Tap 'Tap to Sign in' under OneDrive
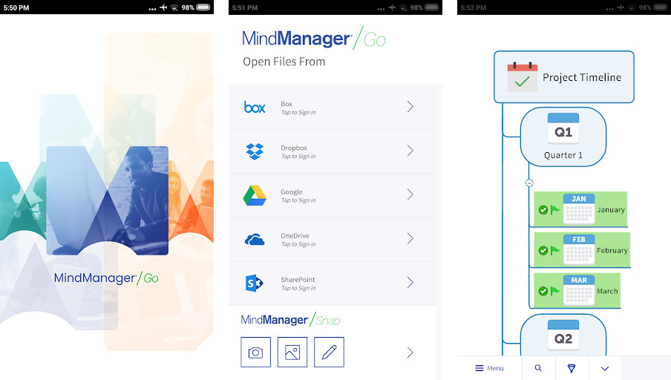The image size is (671, 380). (298, 244)
